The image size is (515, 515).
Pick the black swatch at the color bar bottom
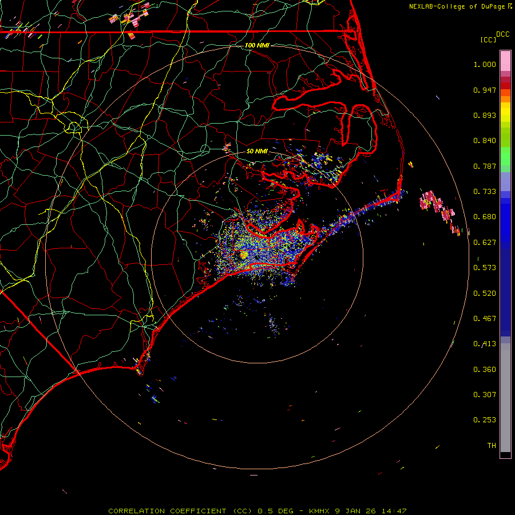pyautogui.click(x=505, y=455)
